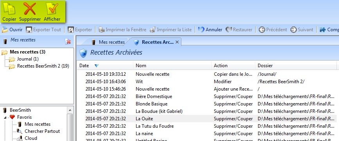Close the Recettes Archivées tab

pos(177,42)
